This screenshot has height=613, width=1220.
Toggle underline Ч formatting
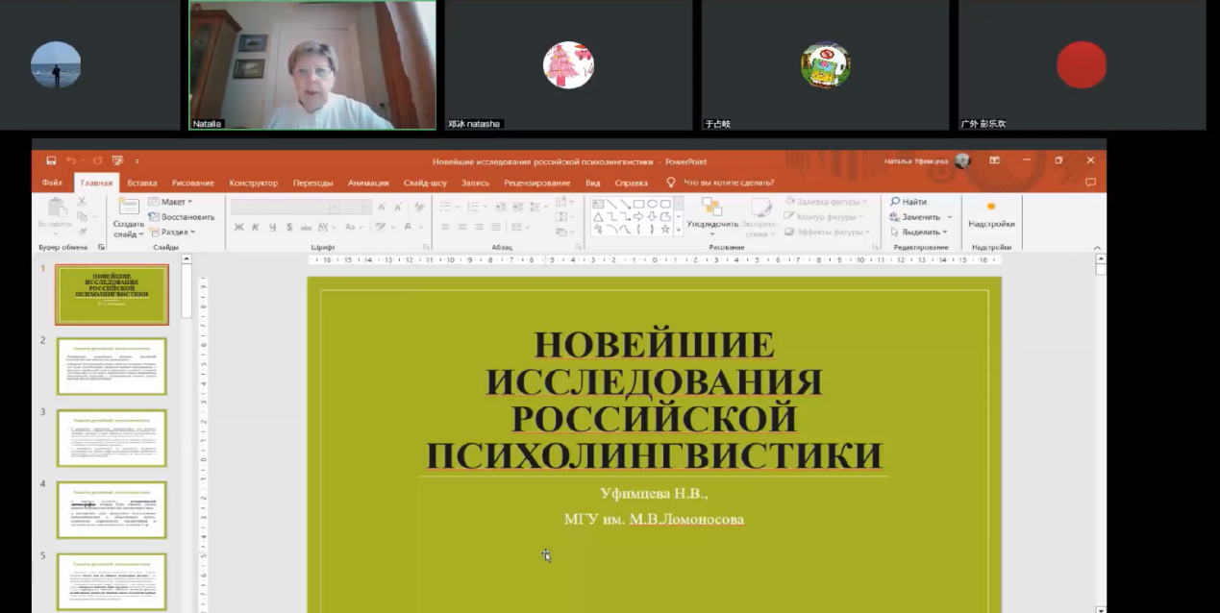pyautogui.click(x=272, y=227)
